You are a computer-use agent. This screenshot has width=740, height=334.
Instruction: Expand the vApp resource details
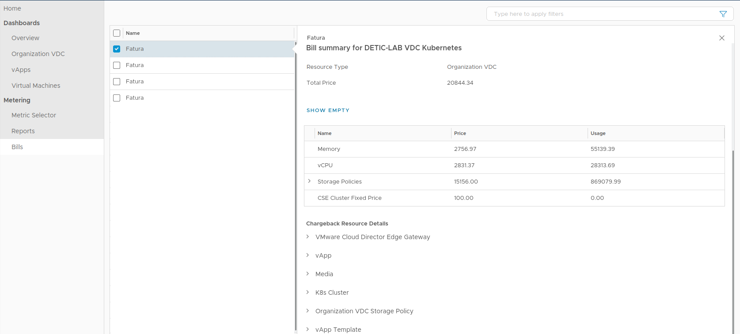pos(307,255)
